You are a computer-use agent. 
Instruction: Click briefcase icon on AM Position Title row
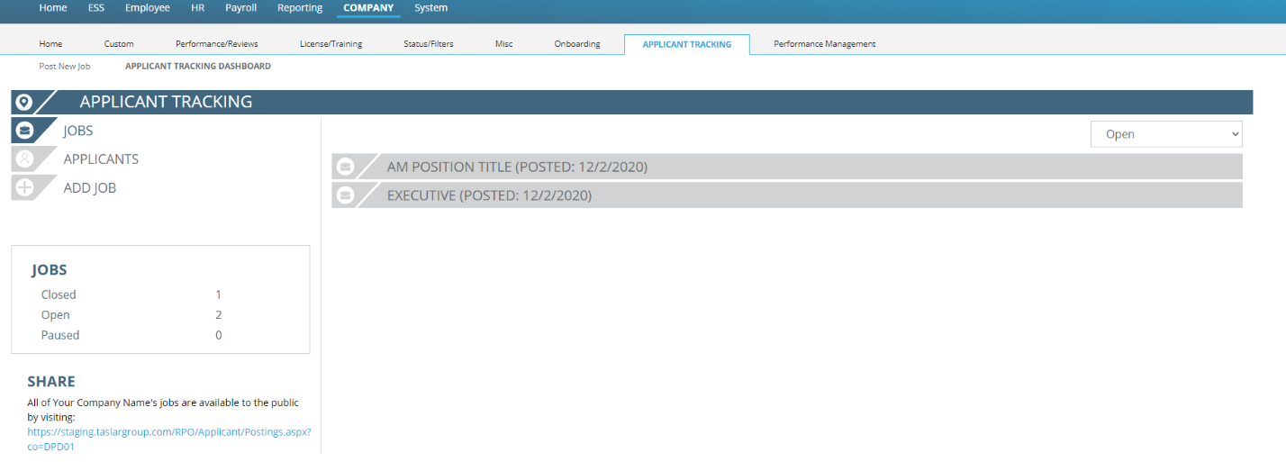pos(345,167)
